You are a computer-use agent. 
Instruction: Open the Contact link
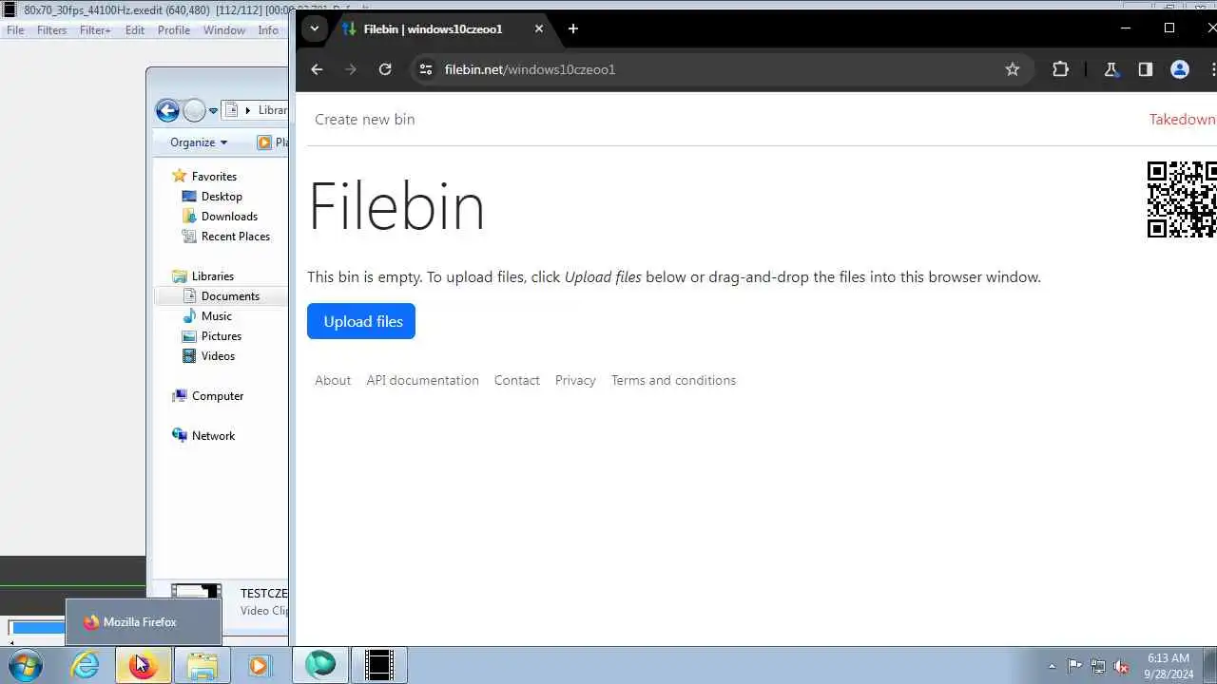(517, 380)
